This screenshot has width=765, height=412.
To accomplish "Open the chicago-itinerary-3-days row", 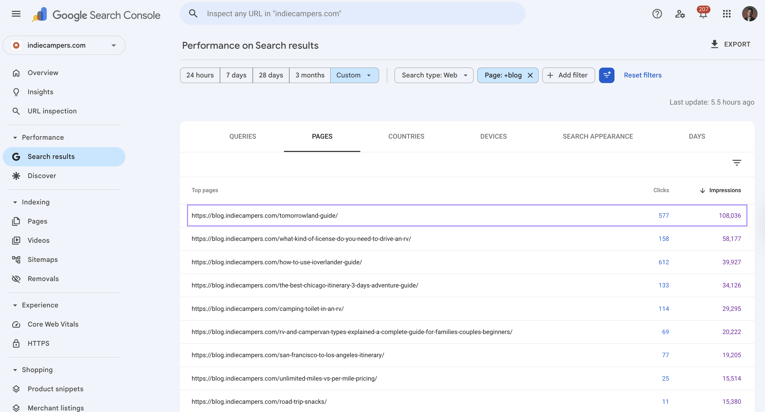I will coord(467,285).
